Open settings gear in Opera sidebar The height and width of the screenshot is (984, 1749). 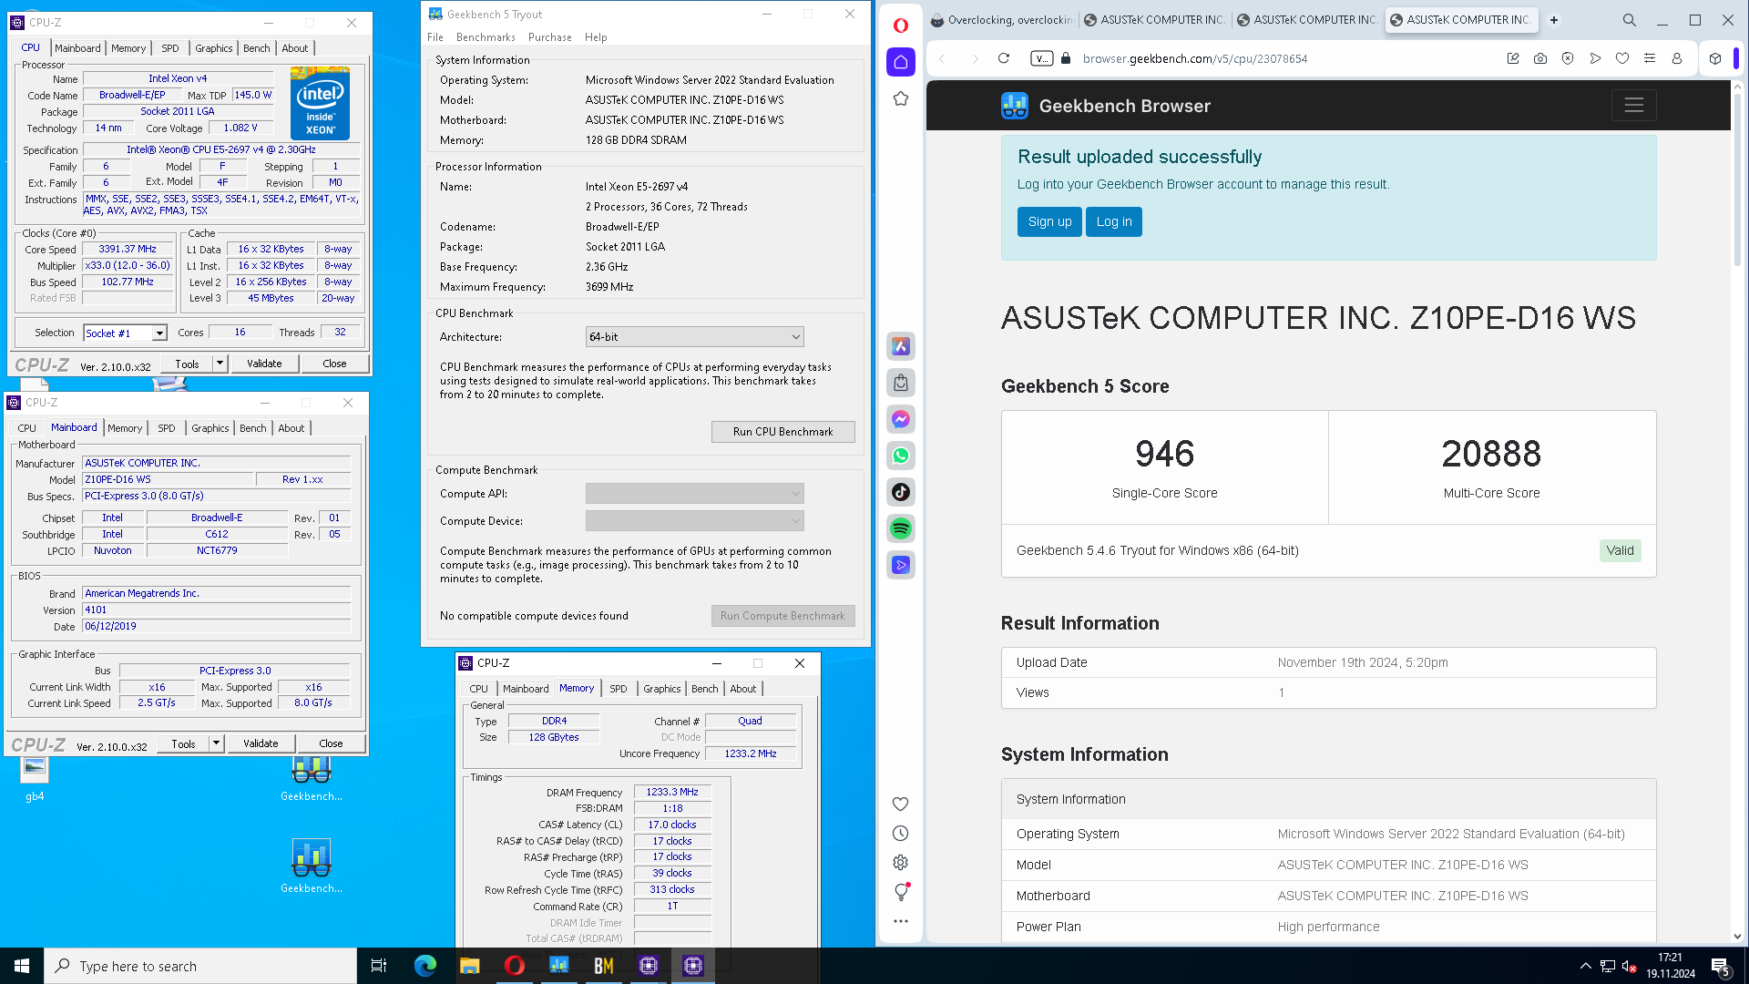(900, 862)
